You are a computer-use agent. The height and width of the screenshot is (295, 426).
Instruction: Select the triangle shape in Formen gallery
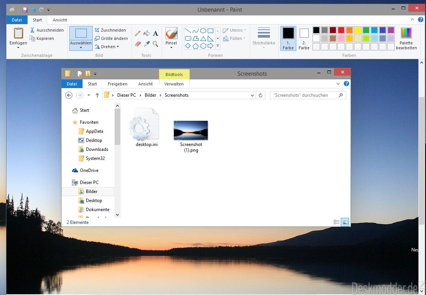[203, 38]
